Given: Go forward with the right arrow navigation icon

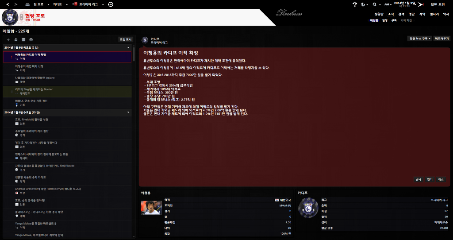Looking at the screenshot, I should point(15,4).
